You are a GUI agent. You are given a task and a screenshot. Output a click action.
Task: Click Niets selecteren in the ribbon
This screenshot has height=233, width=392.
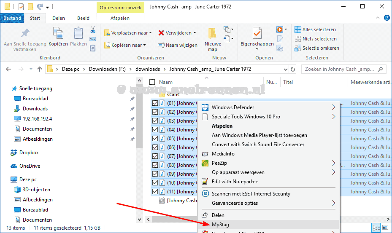tap(316, 39)
